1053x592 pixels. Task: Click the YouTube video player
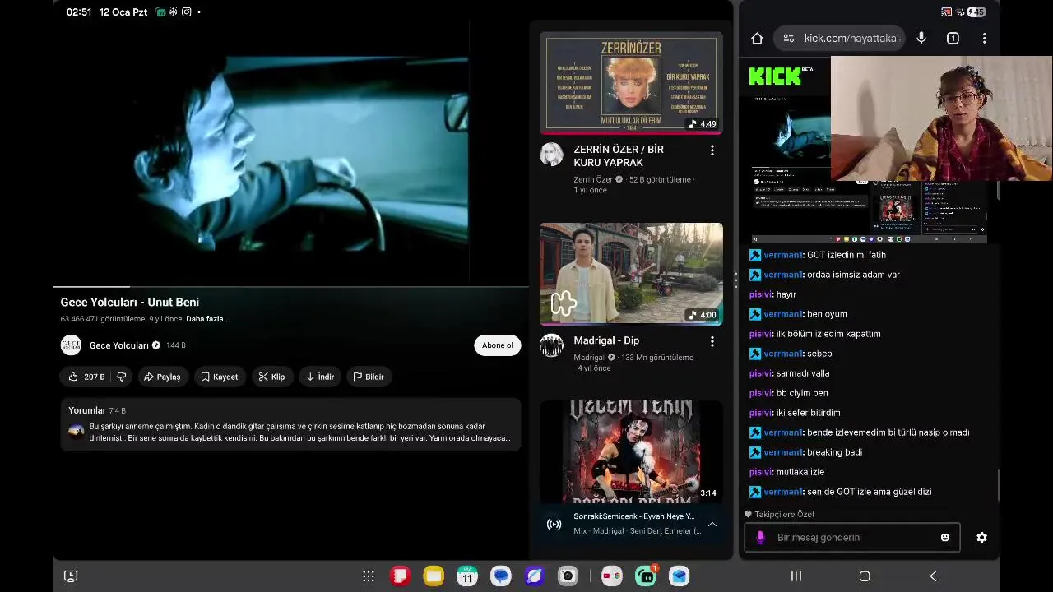pos(290,152)
